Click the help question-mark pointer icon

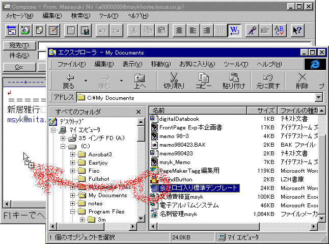(297, 30)
